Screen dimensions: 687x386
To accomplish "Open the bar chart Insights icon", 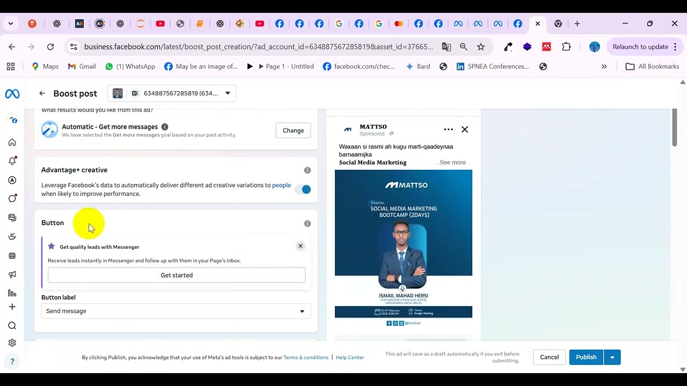I will point(12,293).
